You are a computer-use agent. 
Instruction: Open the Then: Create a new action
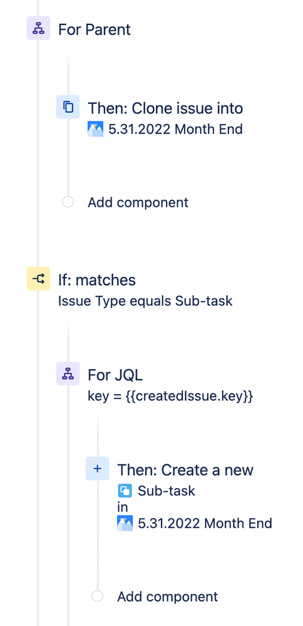point(185,470)
